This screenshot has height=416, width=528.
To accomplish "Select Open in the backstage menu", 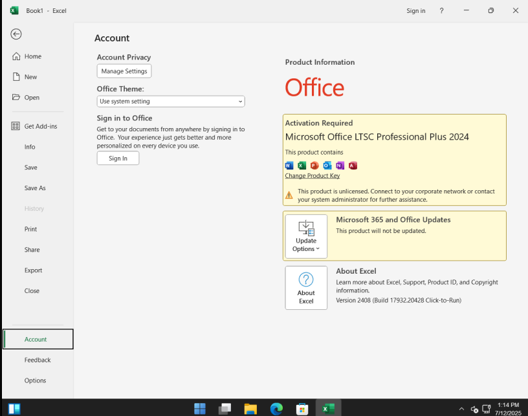I will [38, 97].
